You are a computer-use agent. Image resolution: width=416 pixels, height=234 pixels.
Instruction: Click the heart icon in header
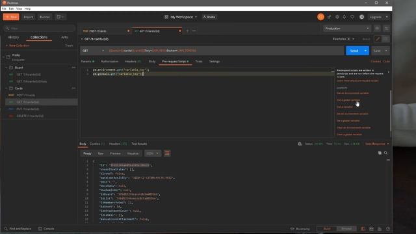click(352, 17)
